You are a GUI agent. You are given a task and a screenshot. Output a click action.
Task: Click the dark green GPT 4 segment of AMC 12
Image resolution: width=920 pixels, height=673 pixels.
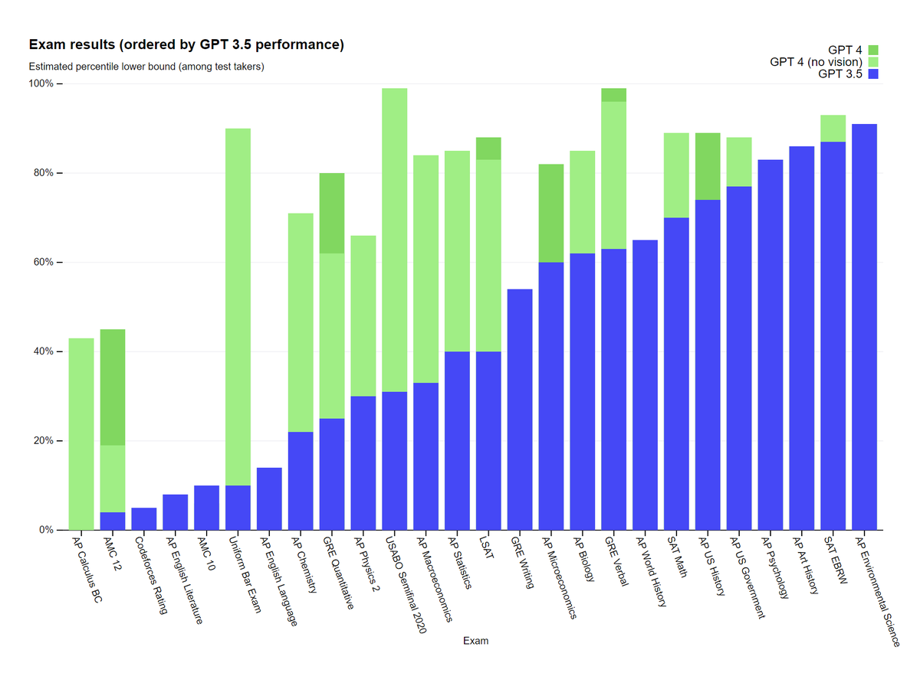(113, 387)
